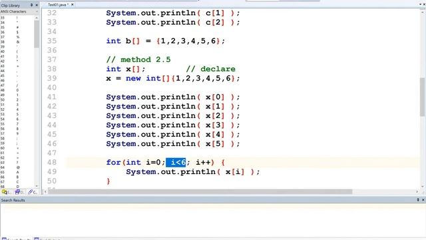Click 'x[0]' in line 41 println
The width and height of the screenshot is (426, 240).
[x=215, y=97]
